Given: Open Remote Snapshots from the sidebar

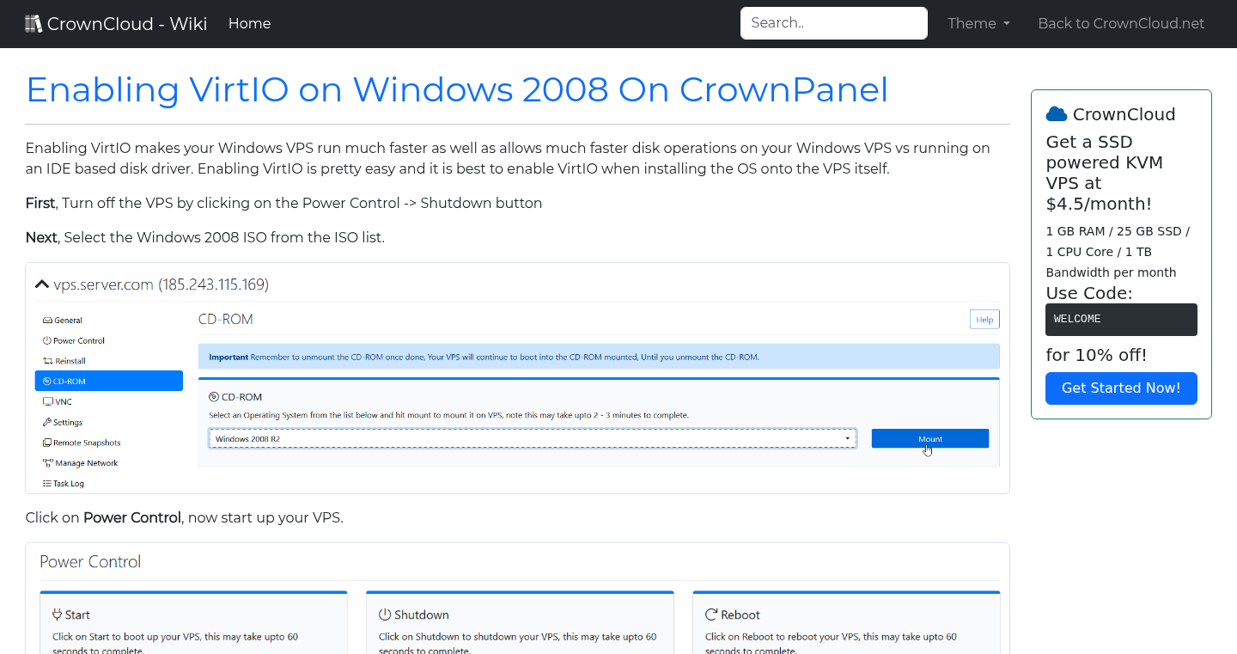Looking at the screenshot, I should tap(48, 443).
